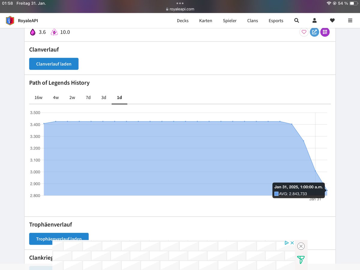Image resolution: width=360 pixels, height=270 pixels.
Task: Open the Decks menu
Action: 183,21
